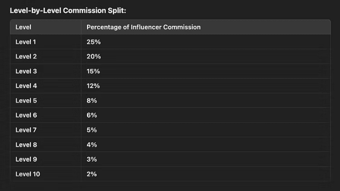Click the Level 9 row label

point(26,159)
